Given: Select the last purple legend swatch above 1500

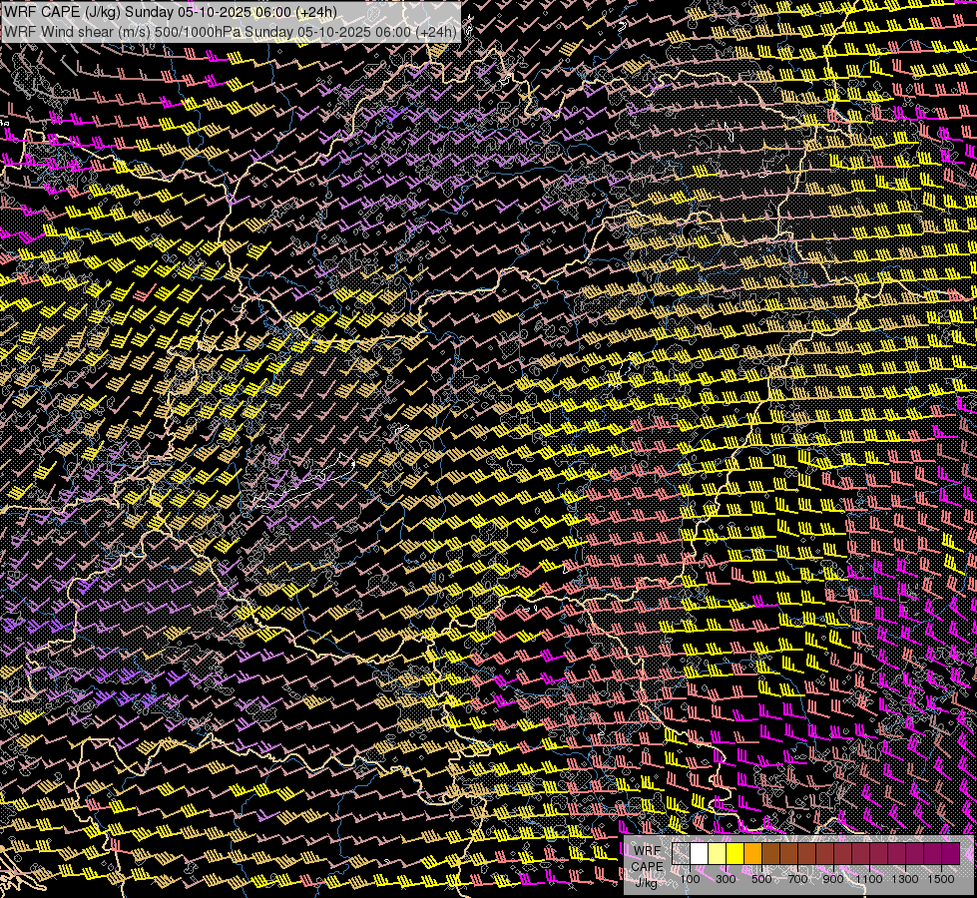Looking at the screenshot, I should pyautogui.click(x=951, y=853).
